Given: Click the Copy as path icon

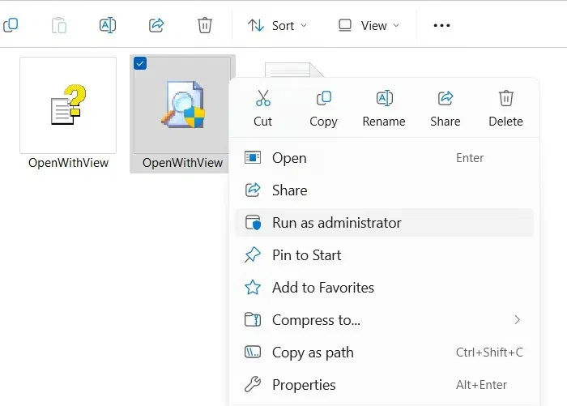Looking at the screenshot, I should pyautogui.click(x=253, y=352).
